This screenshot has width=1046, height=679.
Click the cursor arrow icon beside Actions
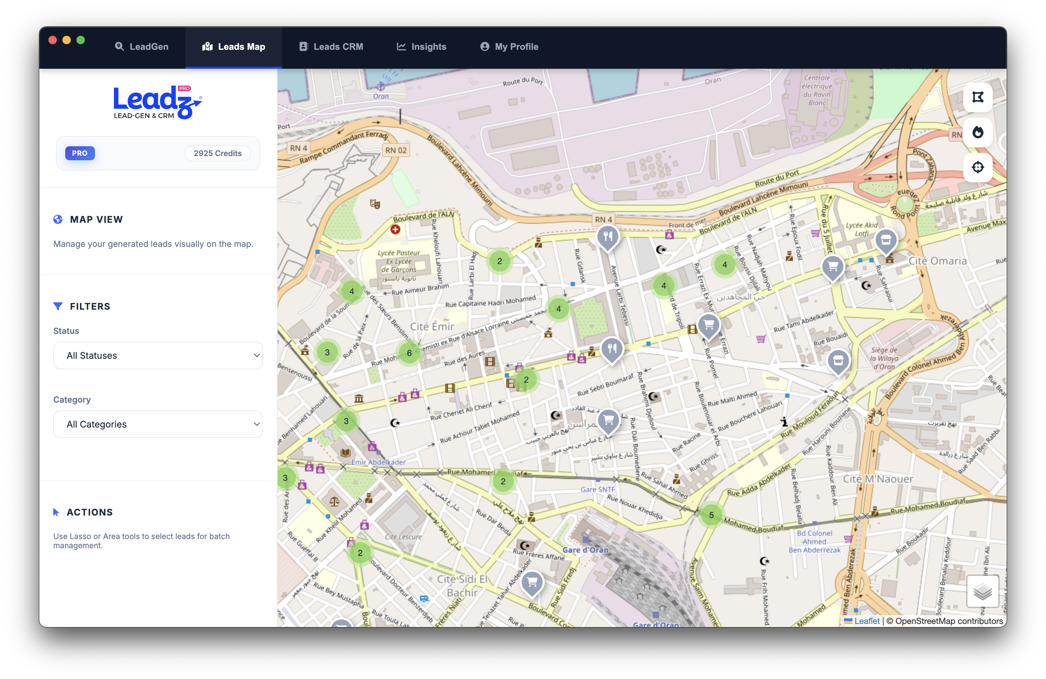(x=56, y=511)
